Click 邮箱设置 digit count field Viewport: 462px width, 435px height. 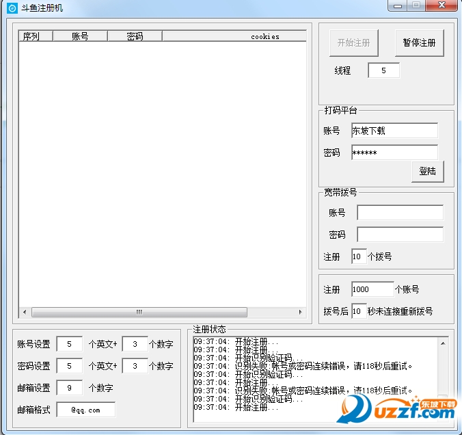coord(69,388)
